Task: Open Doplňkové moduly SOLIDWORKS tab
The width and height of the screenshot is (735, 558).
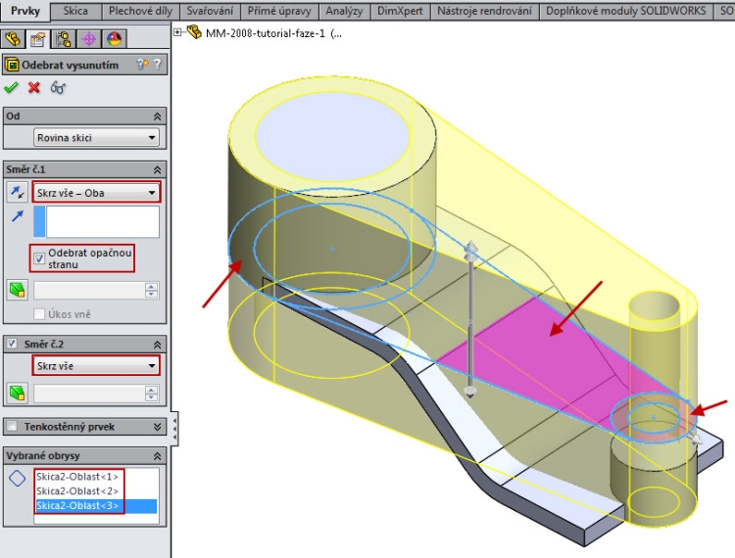Action: pyautogui.click(x=626, y=11)
